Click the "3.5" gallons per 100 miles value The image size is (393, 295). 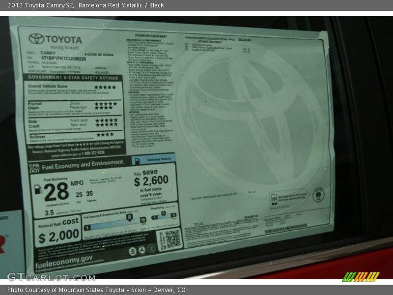(x=50, y=213)
